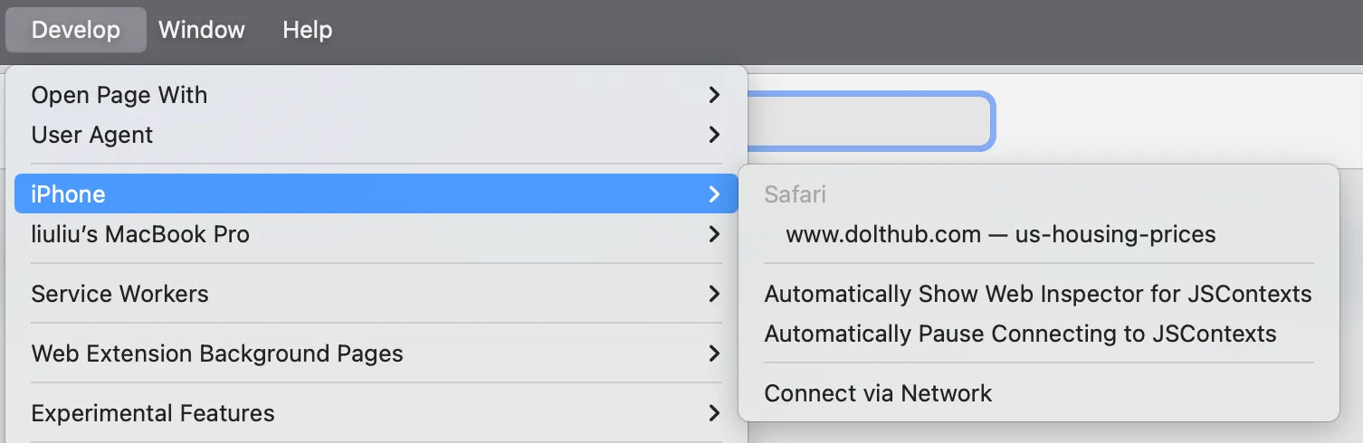Open the Service Workers submenu
1363x443 pixels.
tap(120, 294)
